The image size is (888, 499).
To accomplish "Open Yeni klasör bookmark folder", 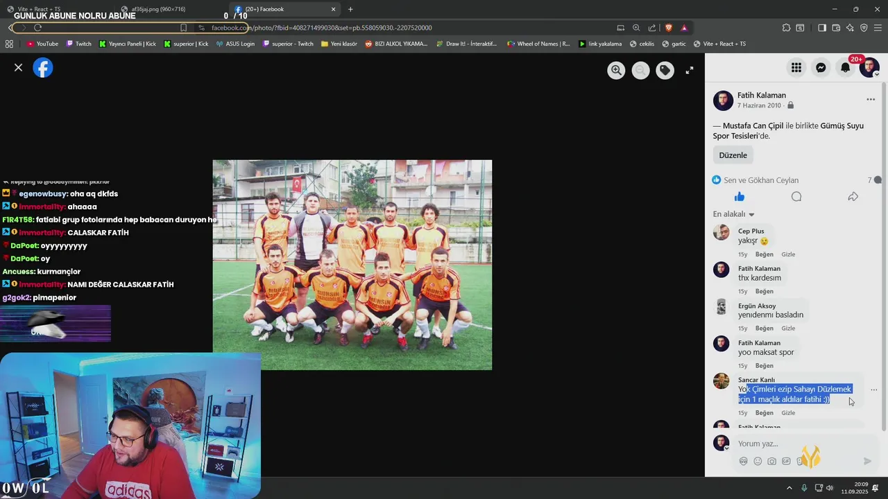I will (x=339, y=44).
